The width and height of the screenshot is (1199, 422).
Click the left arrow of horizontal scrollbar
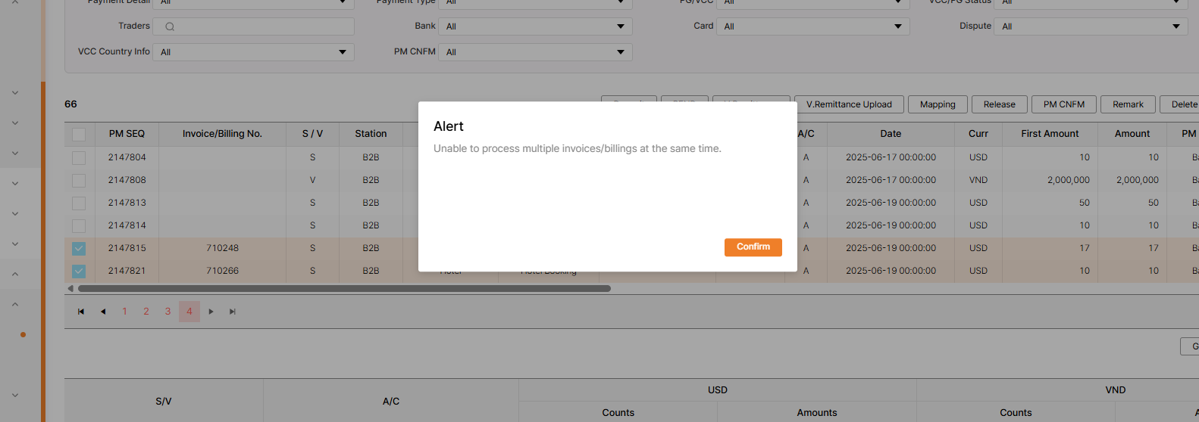70,288
